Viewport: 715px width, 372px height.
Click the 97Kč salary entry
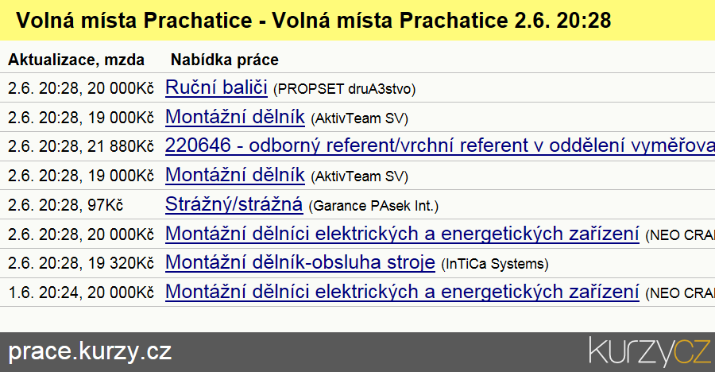click(106, 205)
